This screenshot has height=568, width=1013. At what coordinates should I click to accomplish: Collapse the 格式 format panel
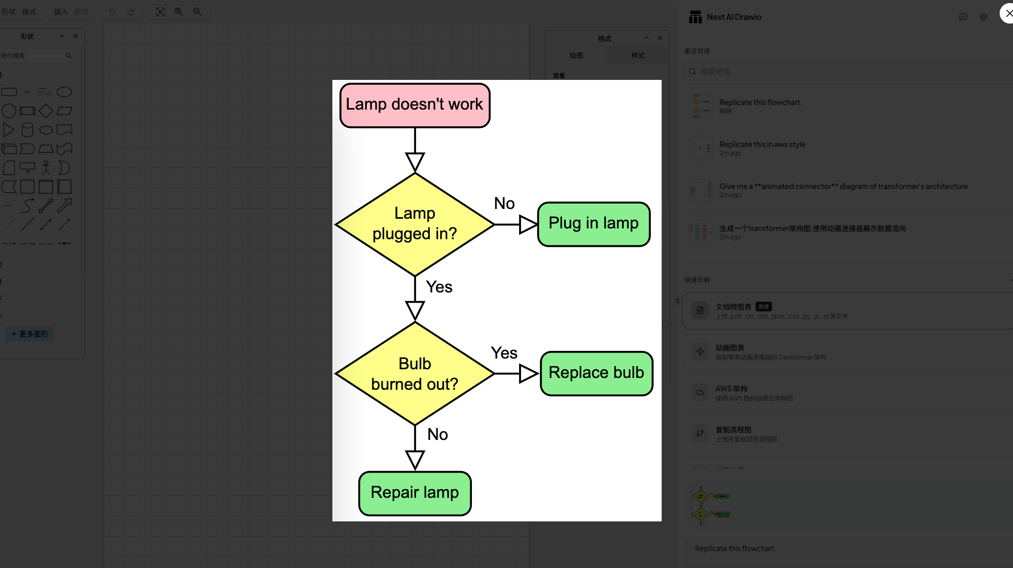tap(646, 38)
